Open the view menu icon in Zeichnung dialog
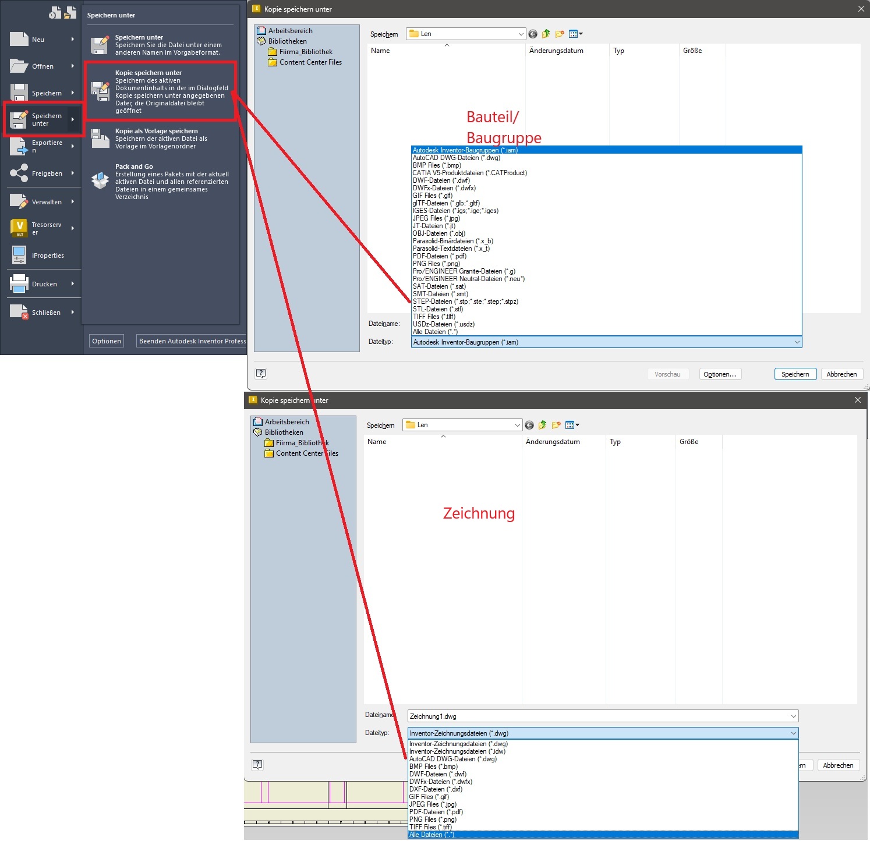This screenshot has width=870, height=841. pyautogui.click(x=572, y=425)
